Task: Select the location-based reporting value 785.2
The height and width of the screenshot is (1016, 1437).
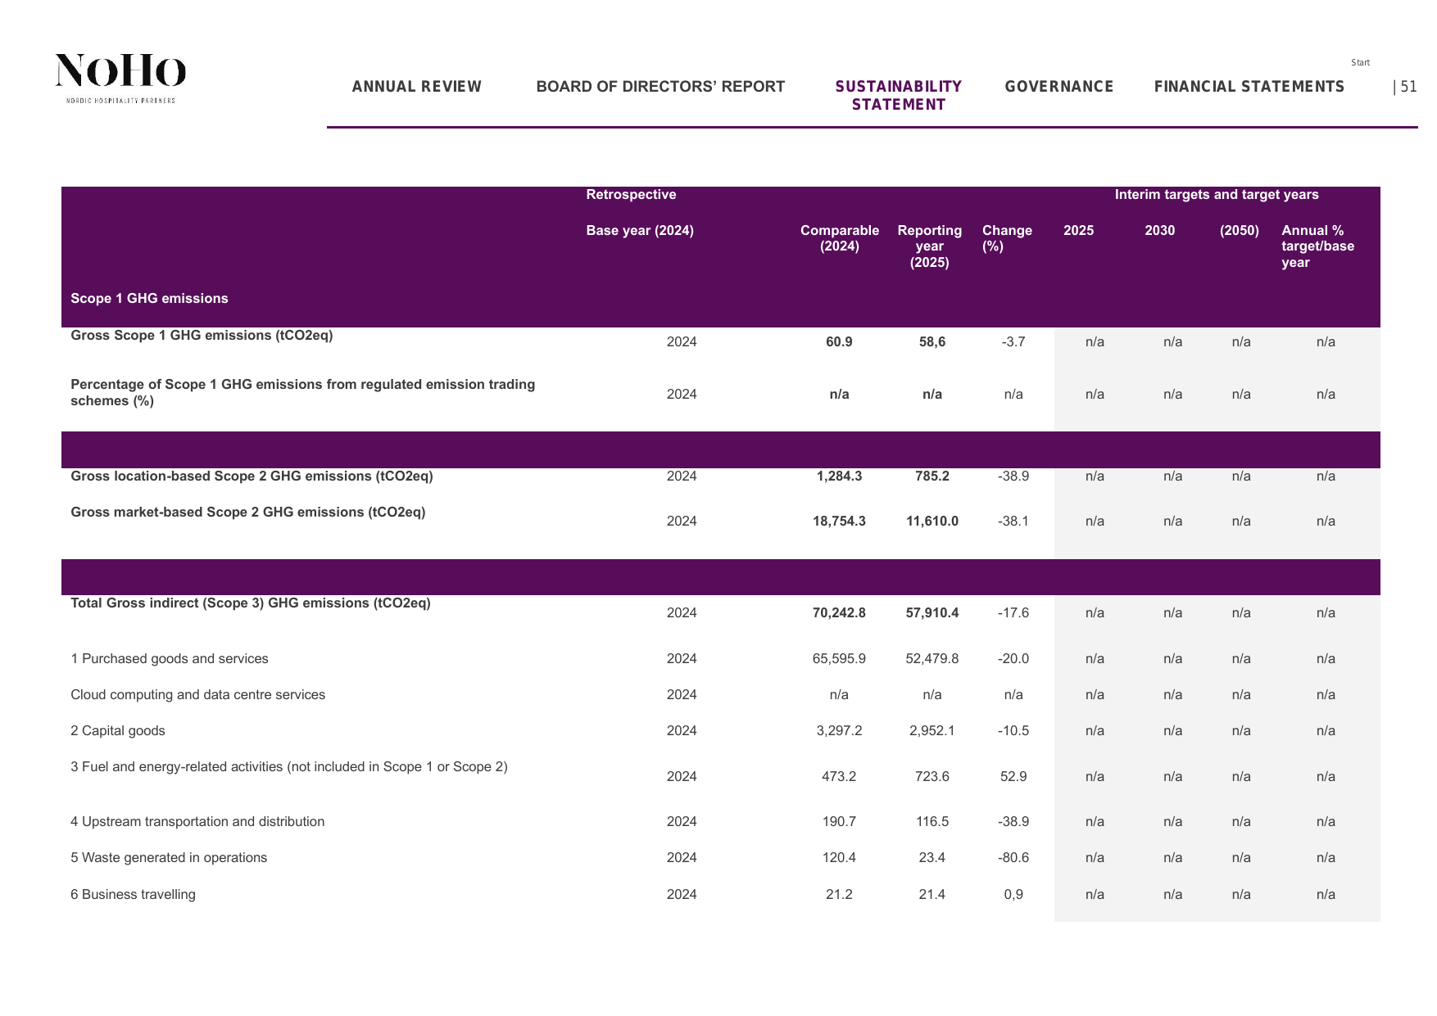Action: pyautogui.click(x=932, y=476)
